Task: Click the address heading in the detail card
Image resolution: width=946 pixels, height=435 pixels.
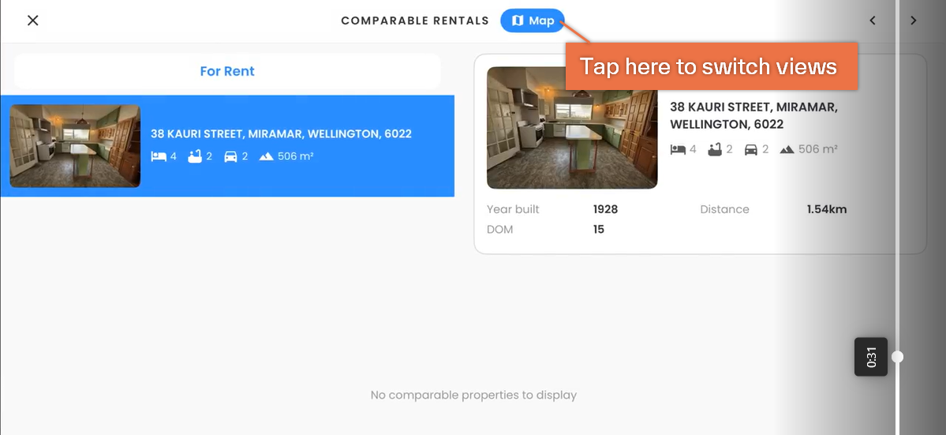Action: (x=753, y=116)
